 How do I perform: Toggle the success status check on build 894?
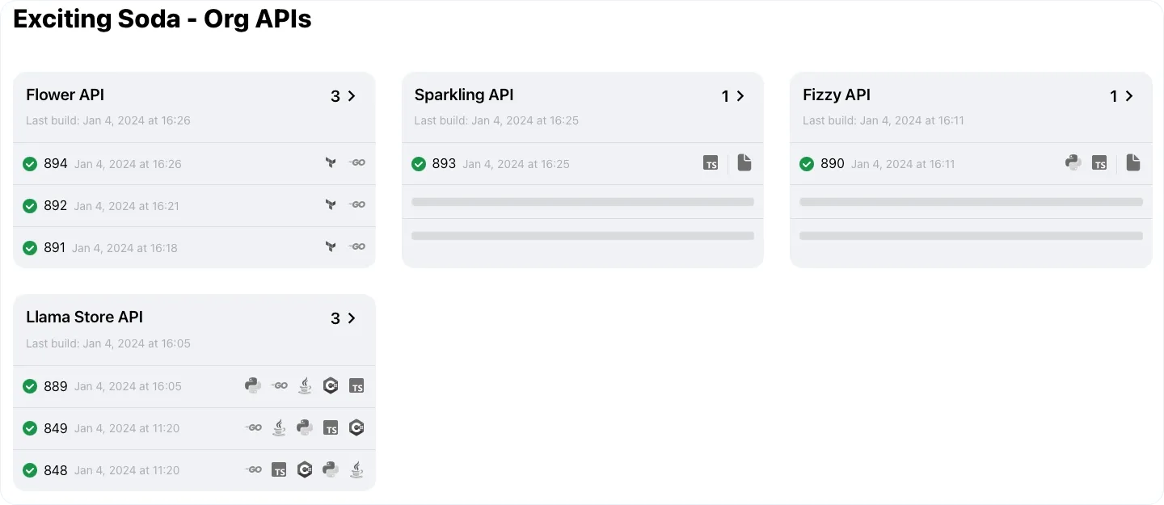[30, 163]
